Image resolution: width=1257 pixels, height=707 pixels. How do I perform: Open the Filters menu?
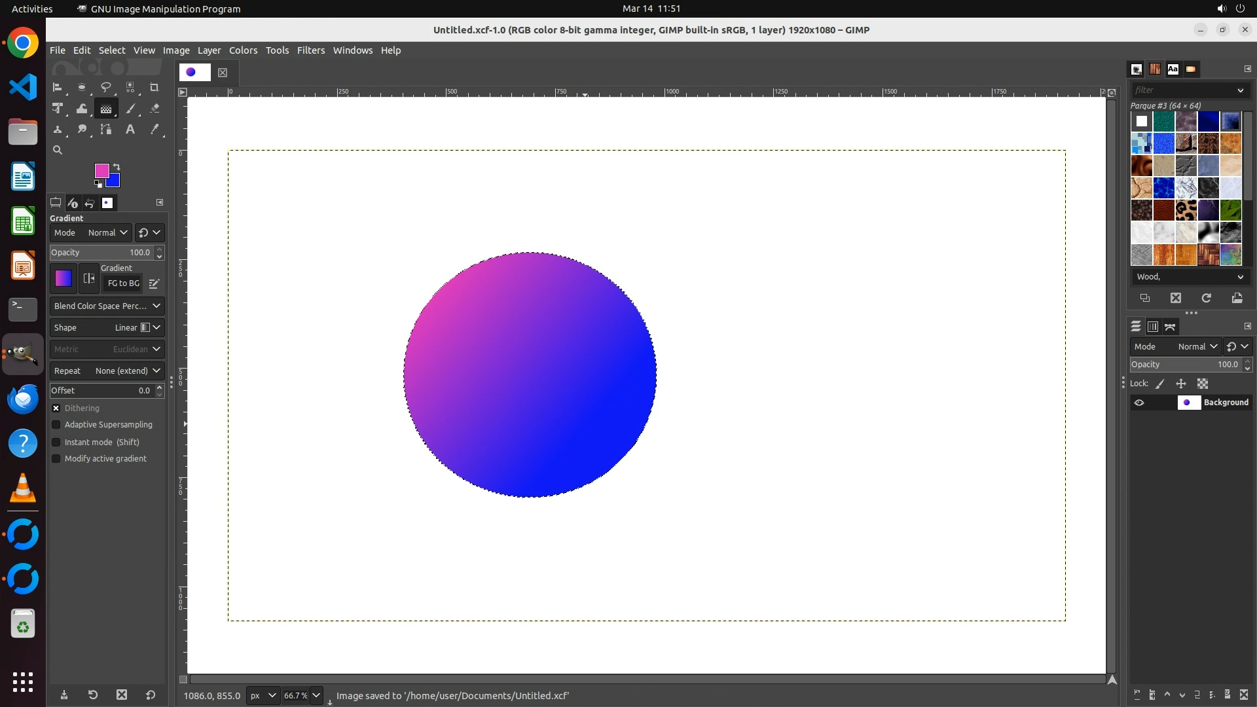[x=310, y=50]
